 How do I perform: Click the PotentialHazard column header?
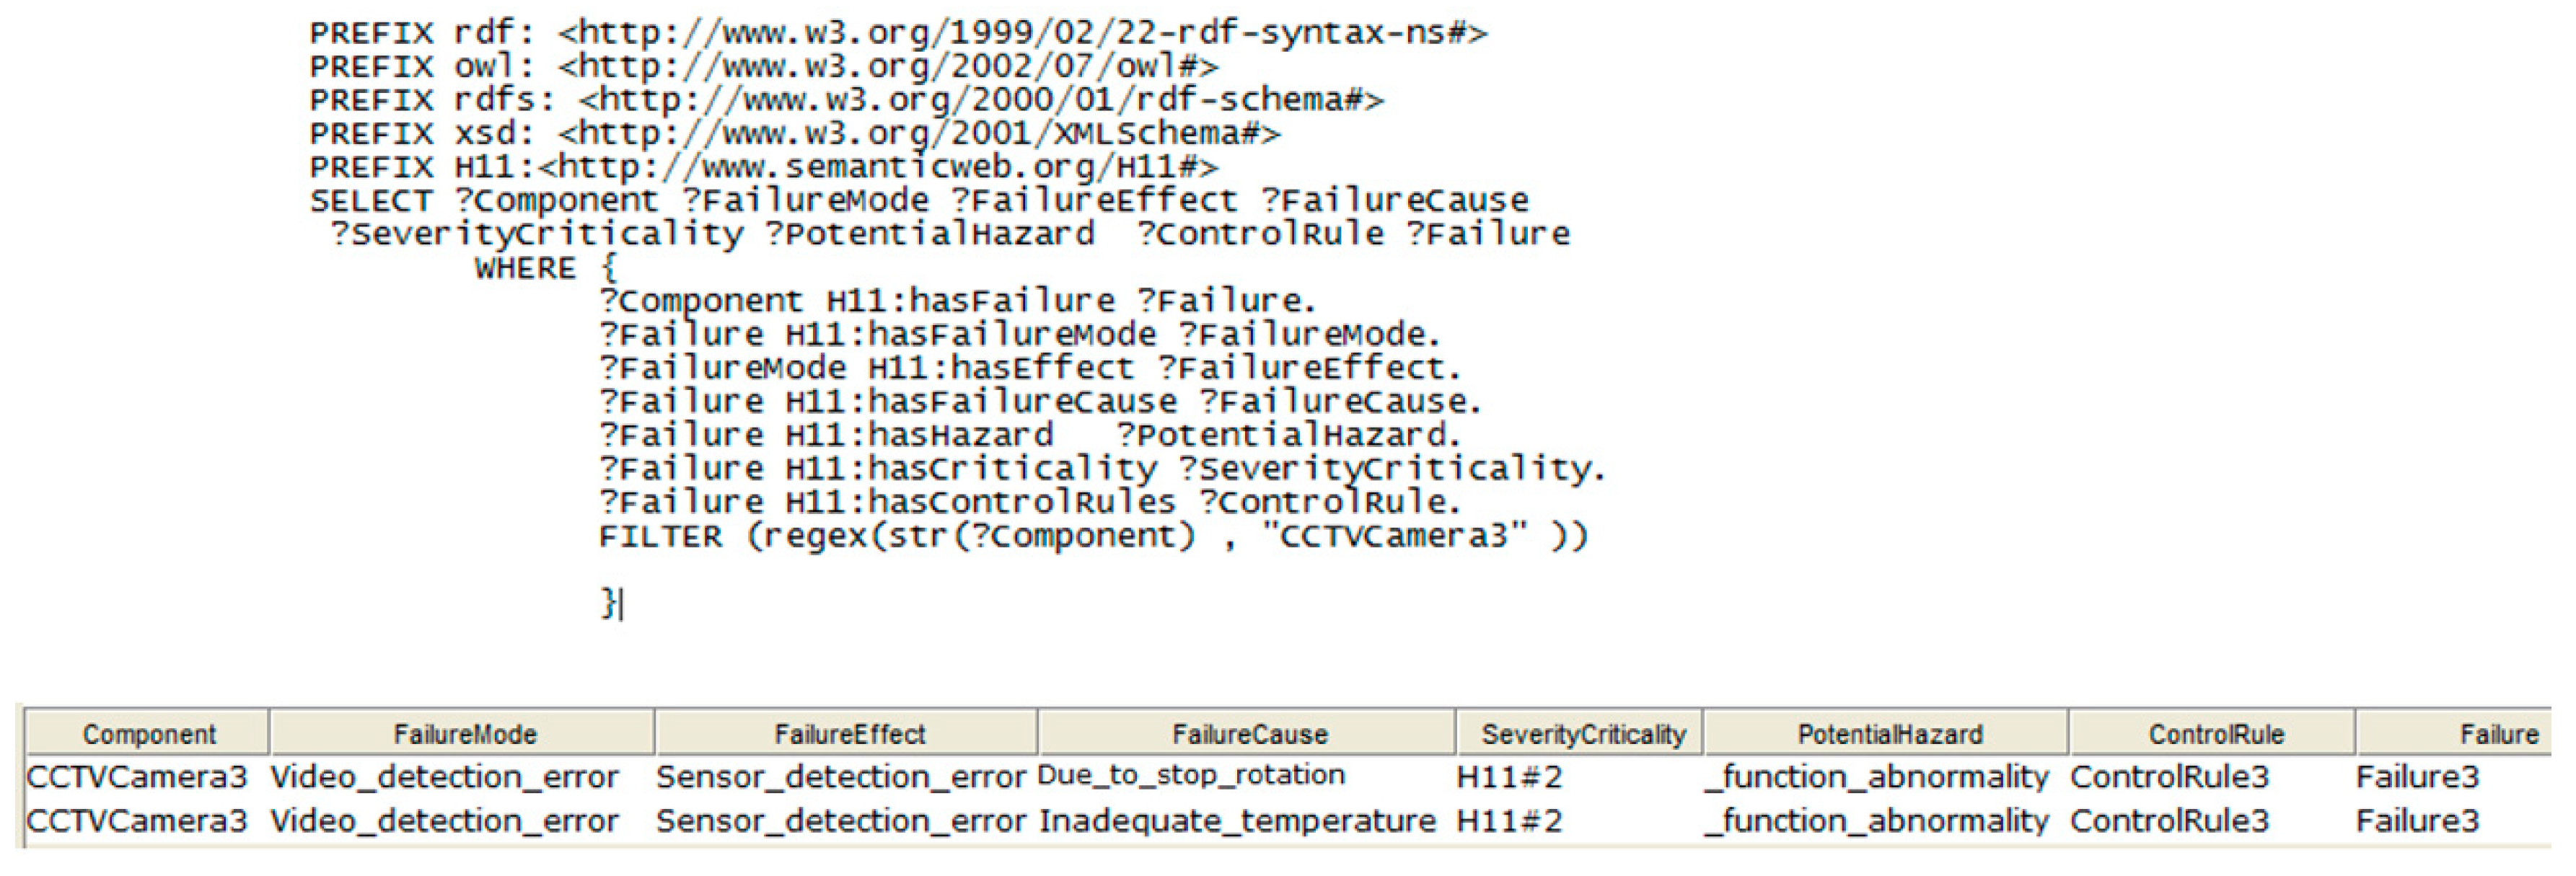[x=1889, y=734]
